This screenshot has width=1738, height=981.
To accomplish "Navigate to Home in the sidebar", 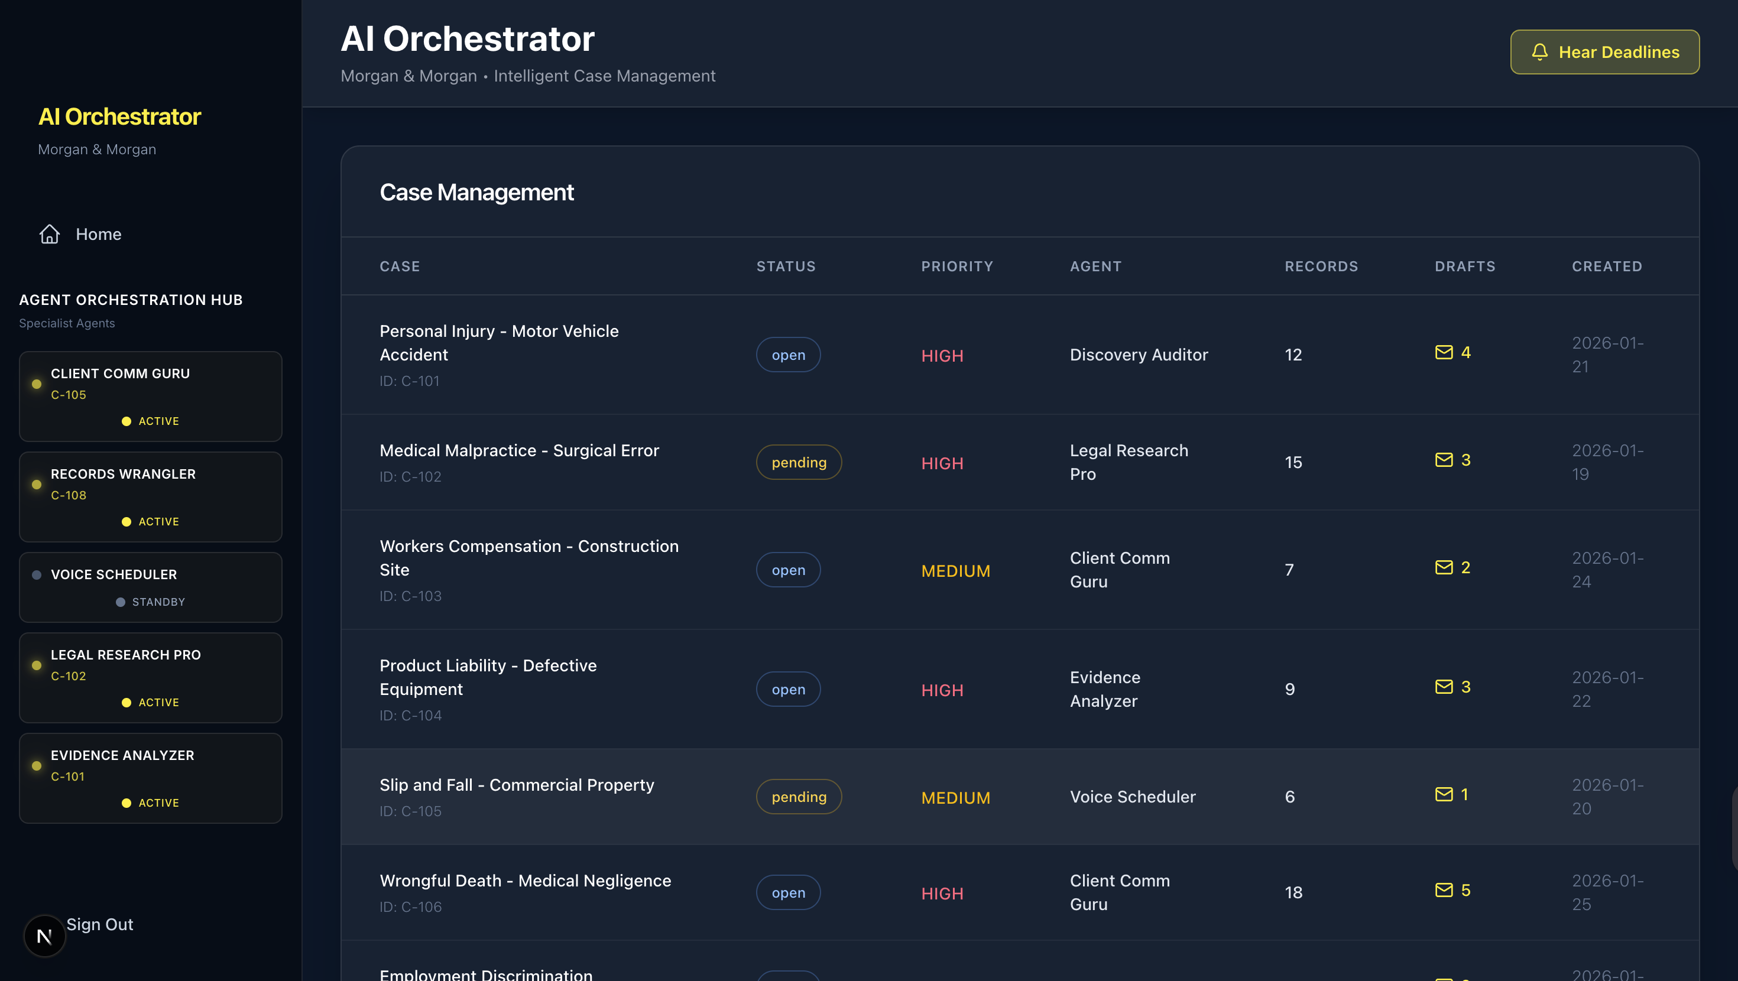I will [x=99, y=234].
